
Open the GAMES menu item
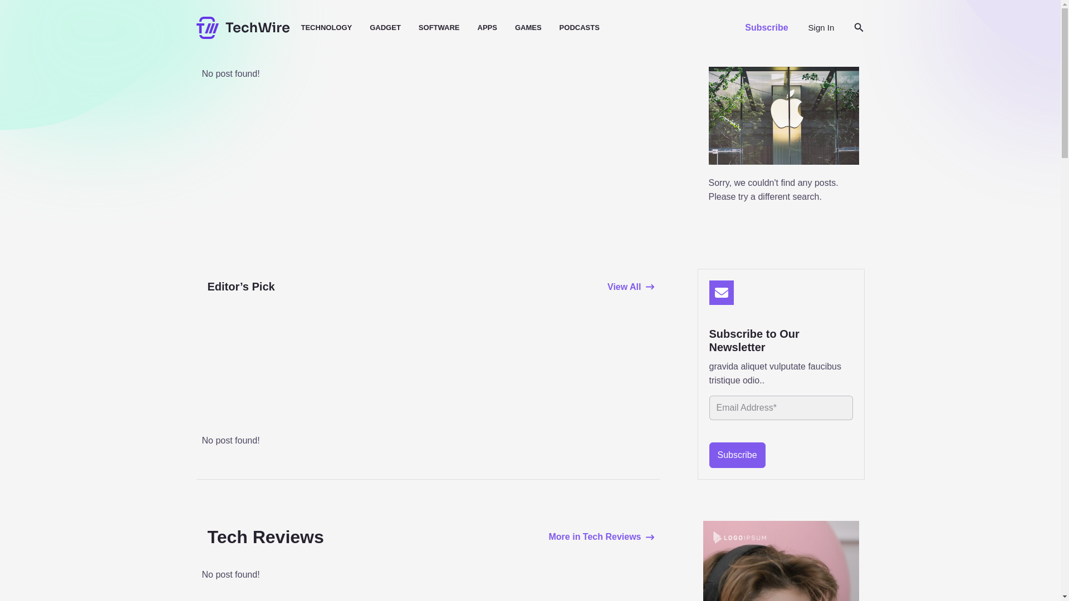point(528,28)
